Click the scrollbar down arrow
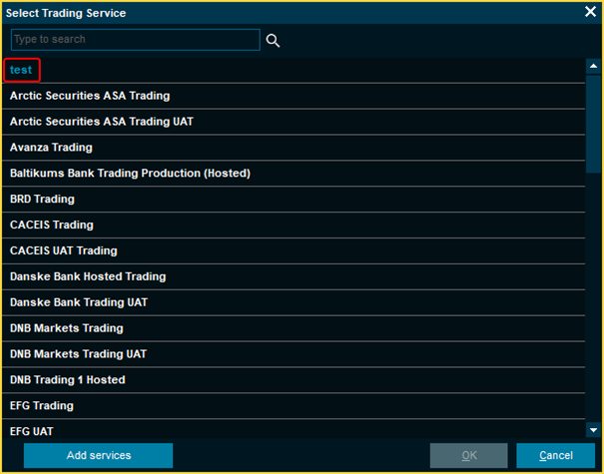This screenshot has width=604, height=474. [593, 430]
